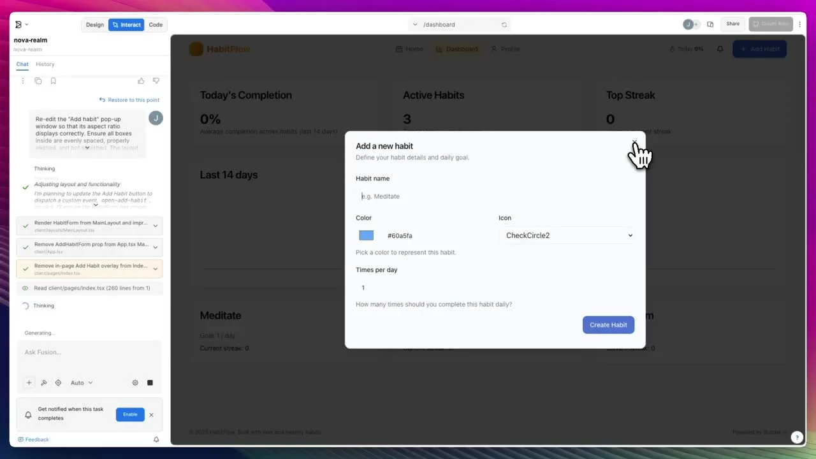Open the Feedback link
Screen dimensions: 816x459
pos(33,439)
